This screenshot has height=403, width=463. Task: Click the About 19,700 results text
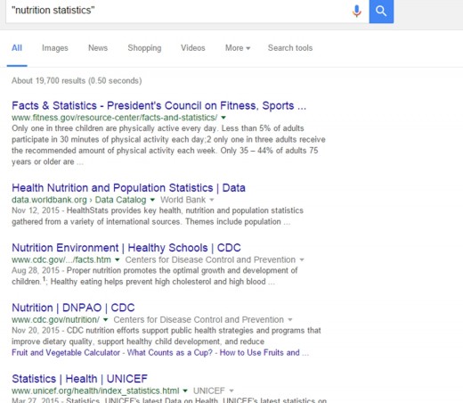point(77,81)
